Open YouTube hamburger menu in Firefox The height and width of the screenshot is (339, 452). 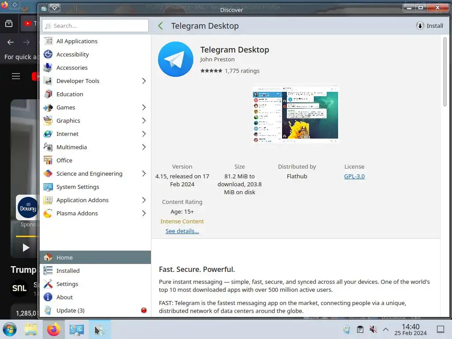click(x=16, y=76)
